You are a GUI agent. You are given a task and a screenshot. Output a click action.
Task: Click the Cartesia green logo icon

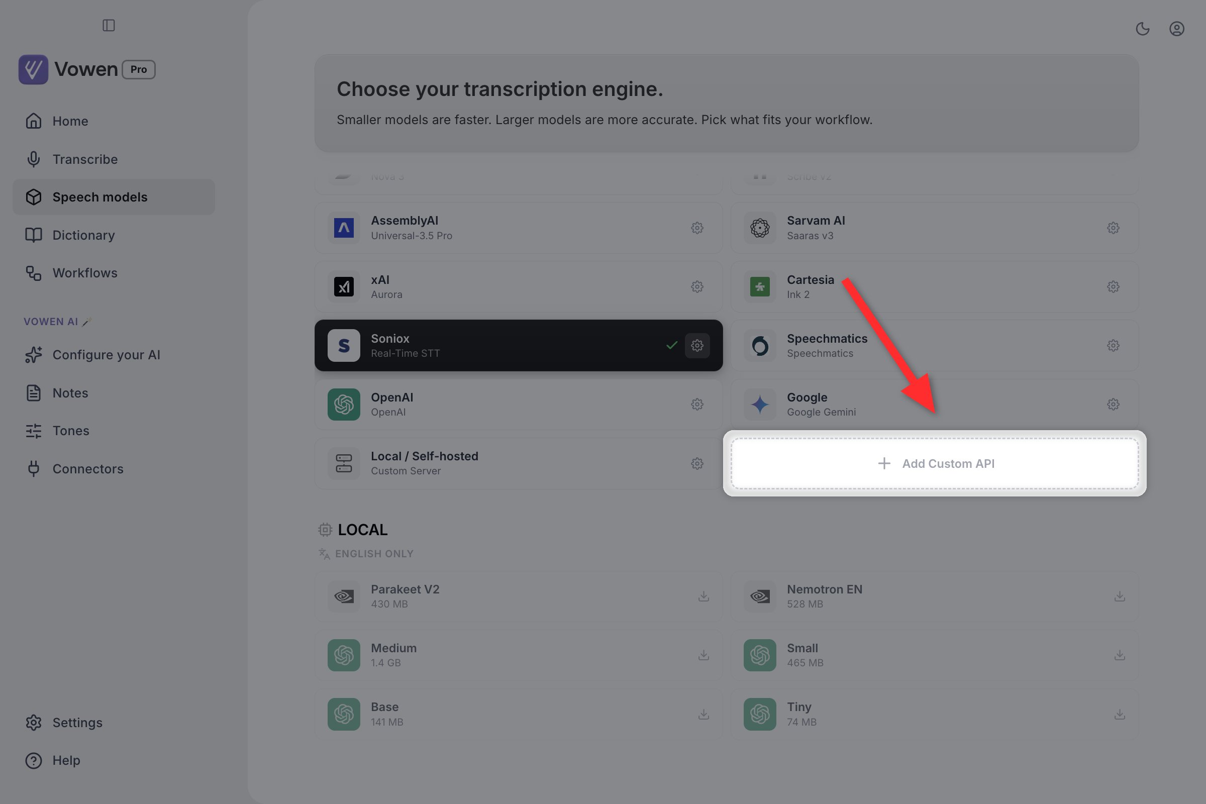759,286
